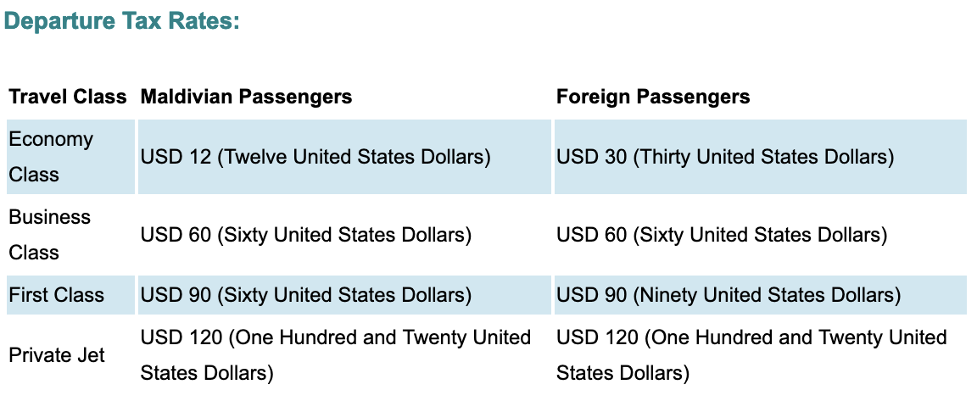Image resolution: width=977 pixels, height=401 pixels.
Task: Click the Departure Tax Rates heading
Action: (122, 20)
